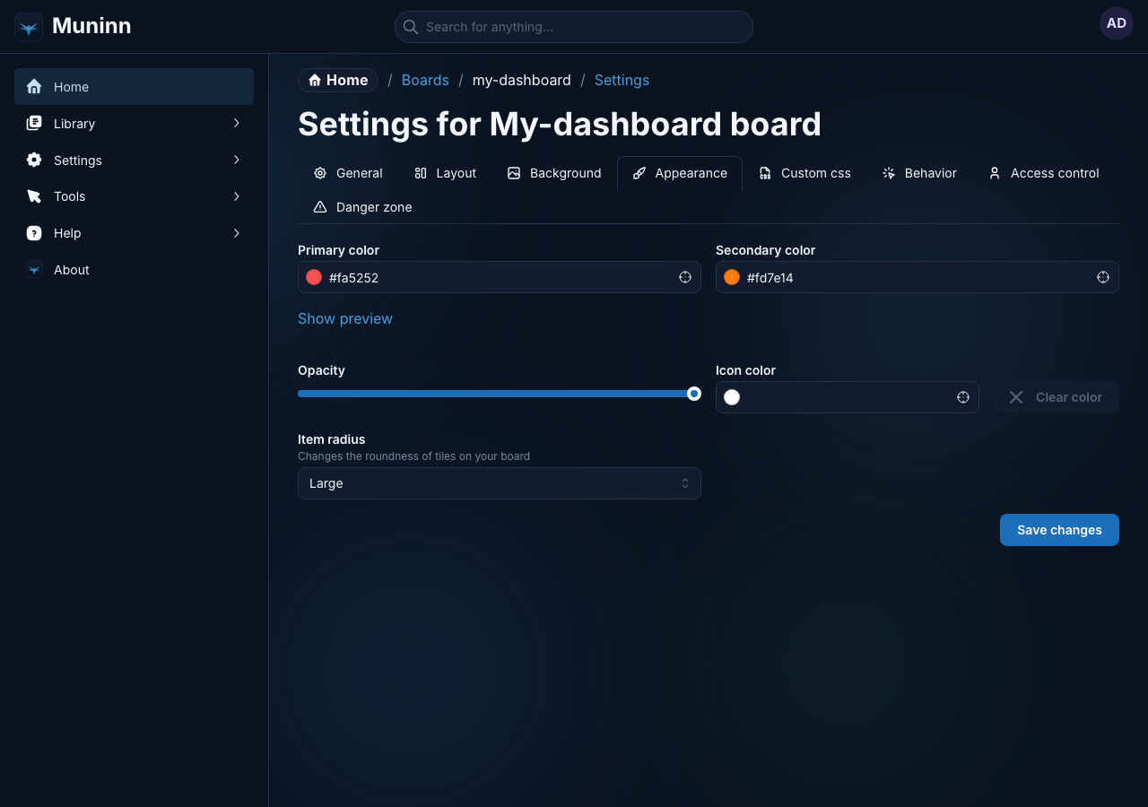Open Home in the sidebar
This screenshot has width=1148, height=807.
pyautogui.click(x=134, y=87)
